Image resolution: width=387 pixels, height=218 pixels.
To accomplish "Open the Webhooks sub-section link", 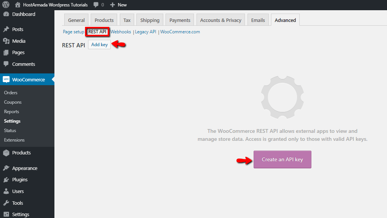I will point(121,32).
